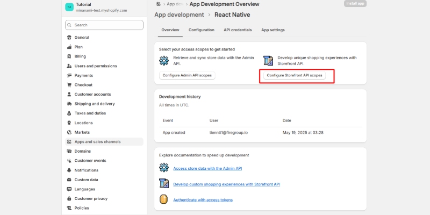Click the Admin API gear icon in access scopes
The height and width of the screenshot is (215, 430).
pos(164,61)
